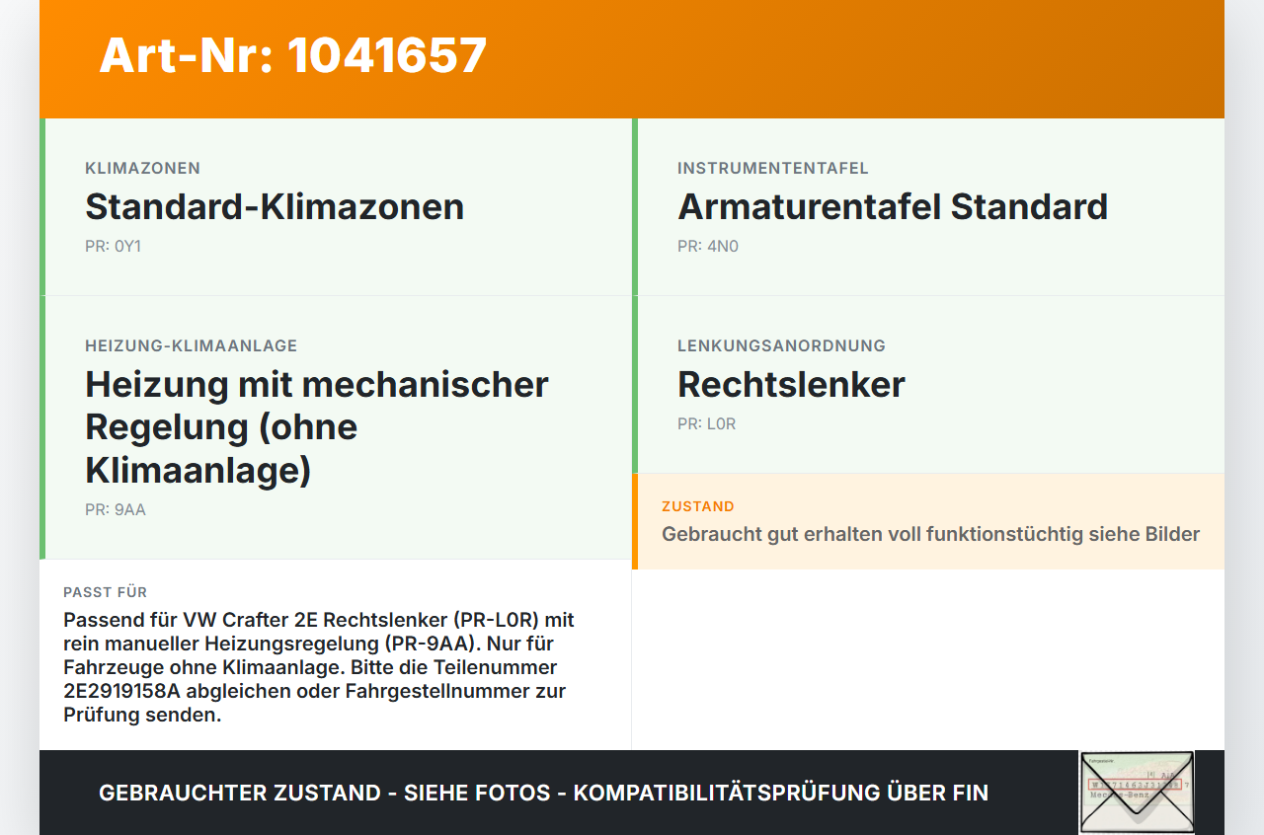Click the HEIZUNG-KLIMAANLAGE label
This screenshot has height=835, width=1264.
191,345
